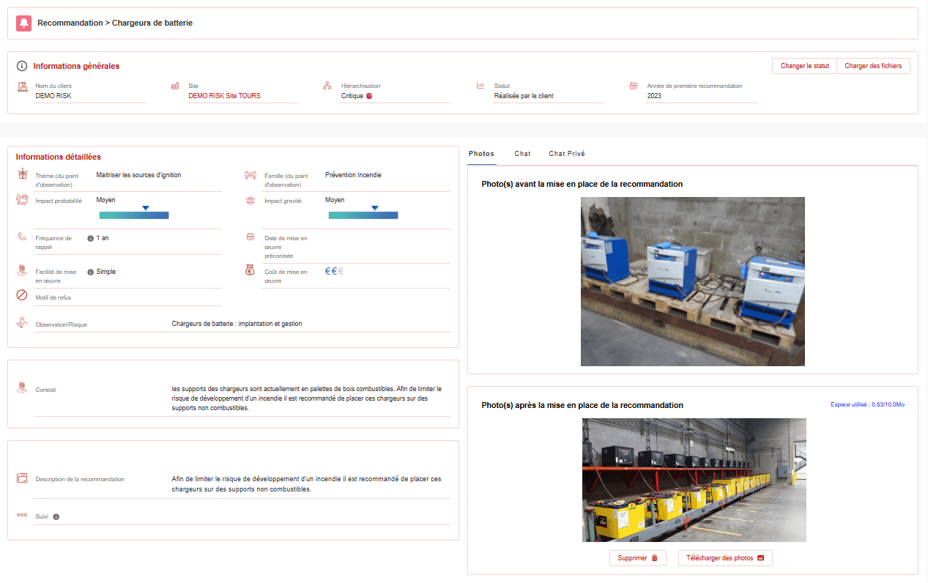Image resolution: width=928 pixels, height=583 pixels.
Task: Switch to the Photos tab
Action: coord(481,154)
